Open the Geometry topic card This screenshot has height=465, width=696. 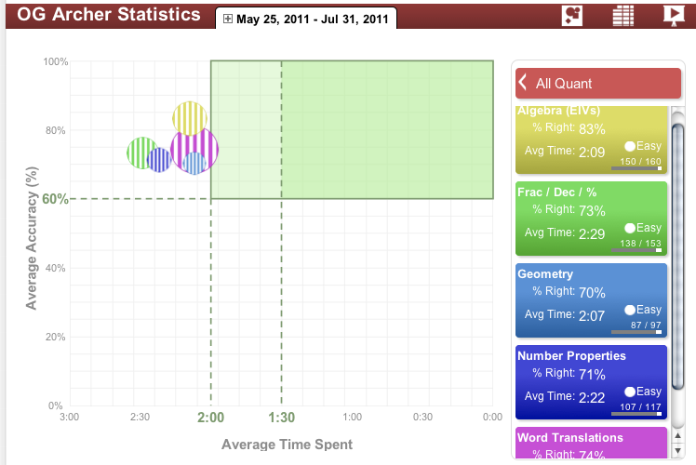click(591, 300)
